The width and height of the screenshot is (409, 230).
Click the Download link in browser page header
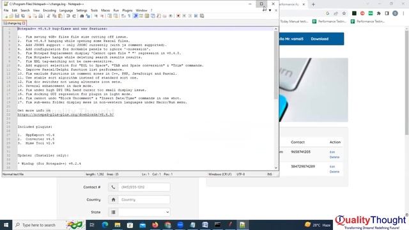(x=320, y=39)
